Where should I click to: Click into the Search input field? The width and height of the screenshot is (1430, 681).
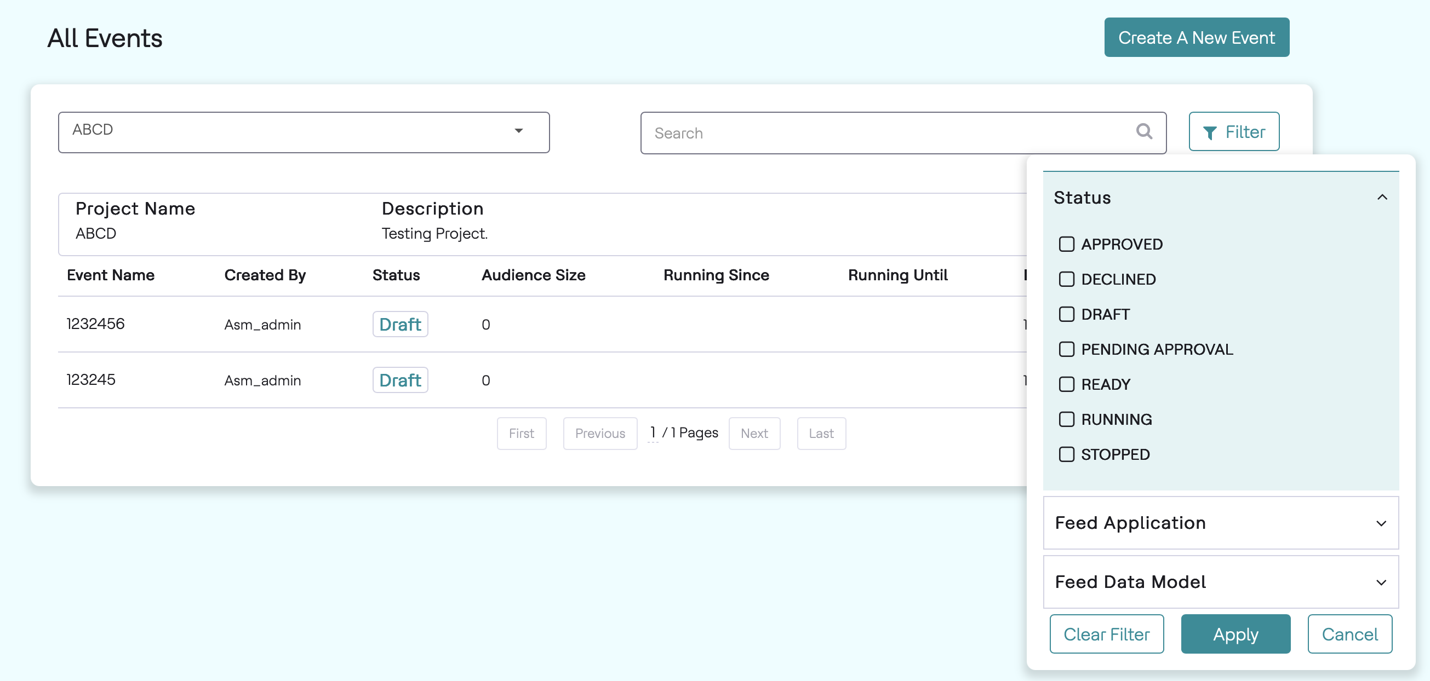point(888,133)
